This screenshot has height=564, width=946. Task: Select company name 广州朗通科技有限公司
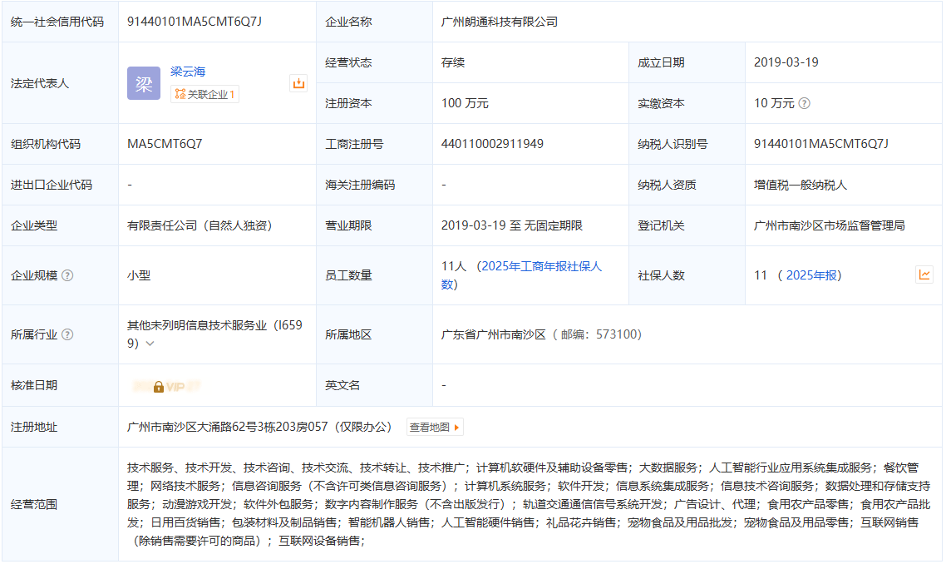[499, 22]
